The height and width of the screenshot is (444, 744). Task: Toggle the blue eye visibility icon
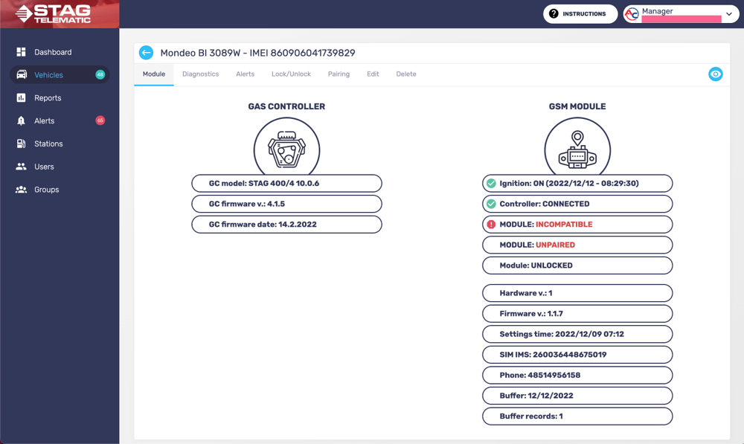[x=716, y=74]
